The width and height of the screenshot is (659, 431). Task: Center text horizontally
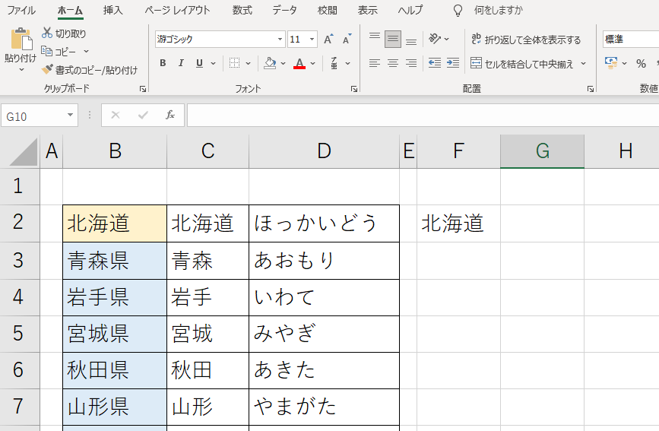tap(392, 63)
